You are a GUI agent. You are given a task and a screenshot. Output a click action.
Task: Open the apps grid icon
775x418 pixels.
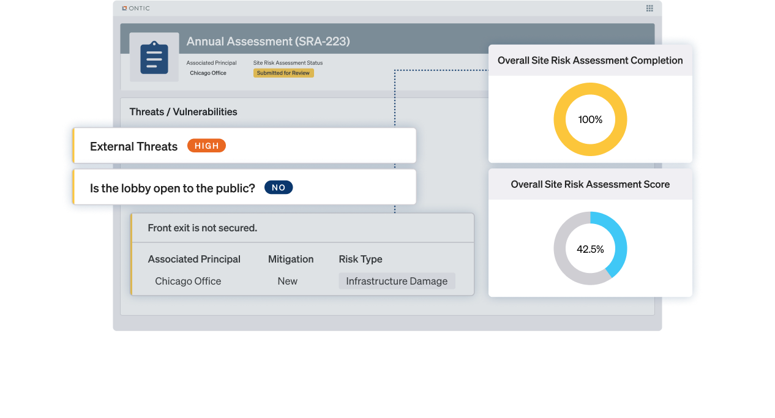650,9
